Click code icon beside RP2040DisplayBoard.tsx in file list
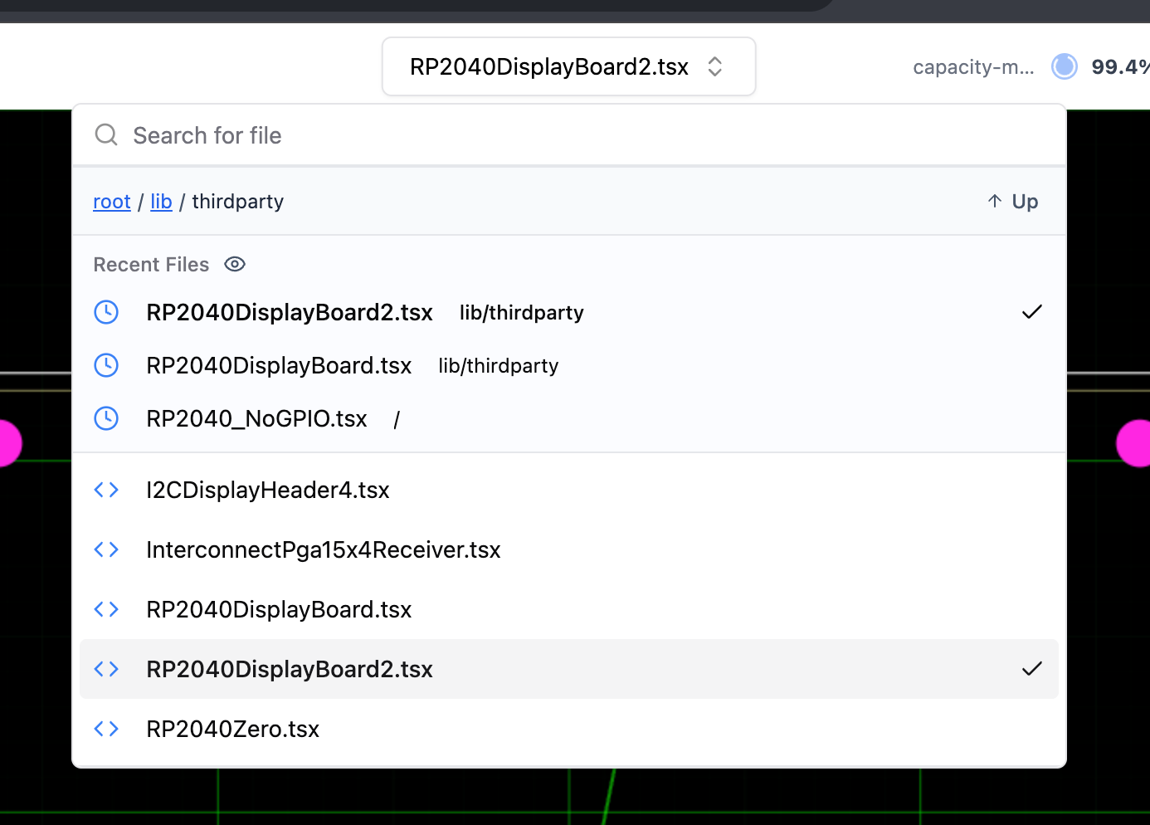1150x825 pixels. 106,609
